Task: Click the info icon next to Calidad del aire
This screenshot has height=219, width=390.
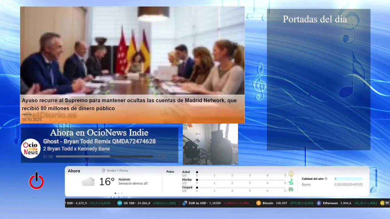Action: pyautogui.click(x=326, y=179)
